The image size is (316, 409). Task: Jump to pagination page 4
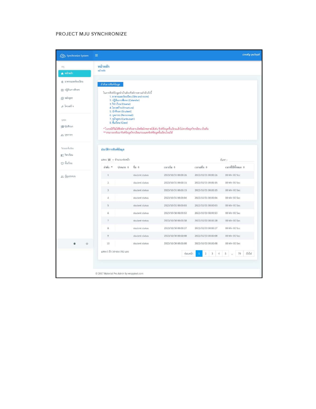pos(219,254)
